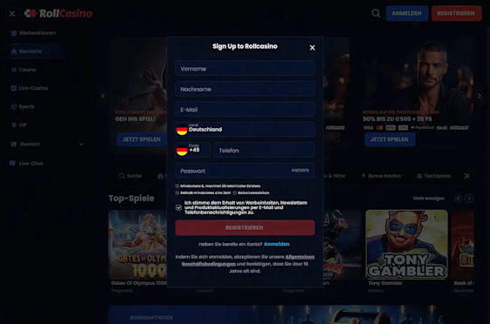Click the Tony Gambler game title text
This screenshot has height=324, width=490.
click(386, 283)
